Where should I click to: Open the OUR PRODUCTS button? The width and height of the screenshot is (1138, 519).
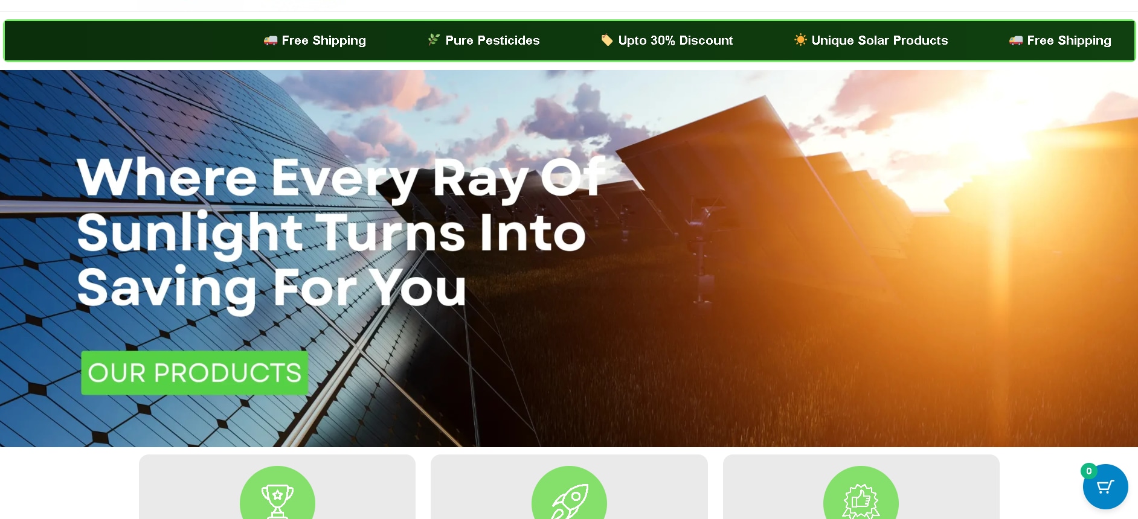[x=194, y=373]
